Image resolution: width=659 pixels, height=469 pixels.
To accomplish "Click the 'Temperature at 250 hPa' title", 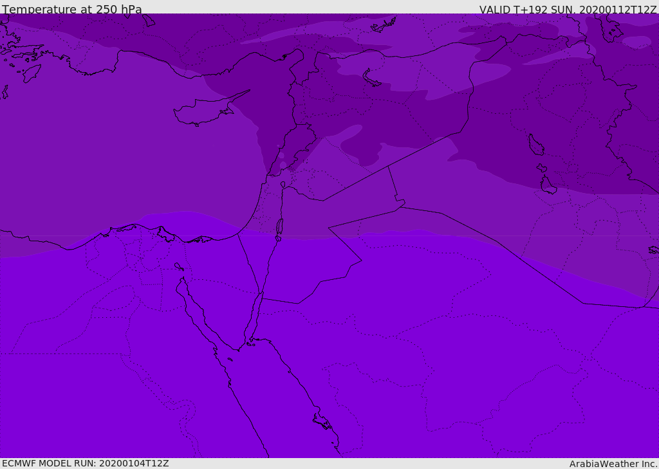I will click(72, 9).
